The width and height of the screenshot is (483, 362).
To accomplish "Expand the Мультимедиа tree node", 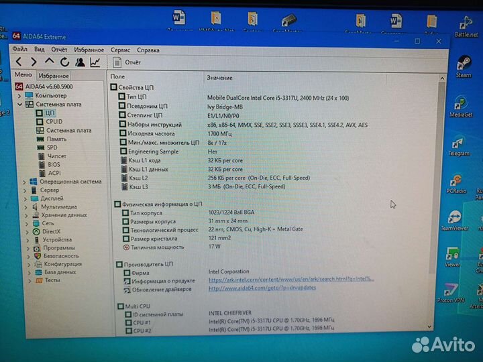I will [26, 207].
